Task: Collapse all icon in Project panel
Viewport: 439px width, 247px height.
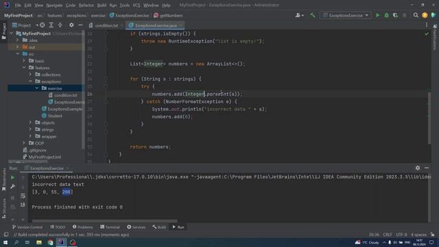Action: coord(60,25)
